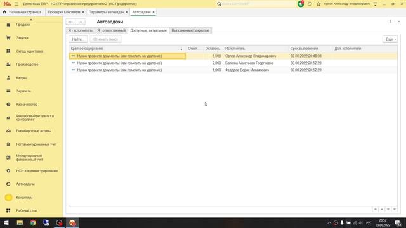Screen dimensions: 406x228
Task: Click deadline cell 30.06.2022 20:48:08
Action: [306, 56]
